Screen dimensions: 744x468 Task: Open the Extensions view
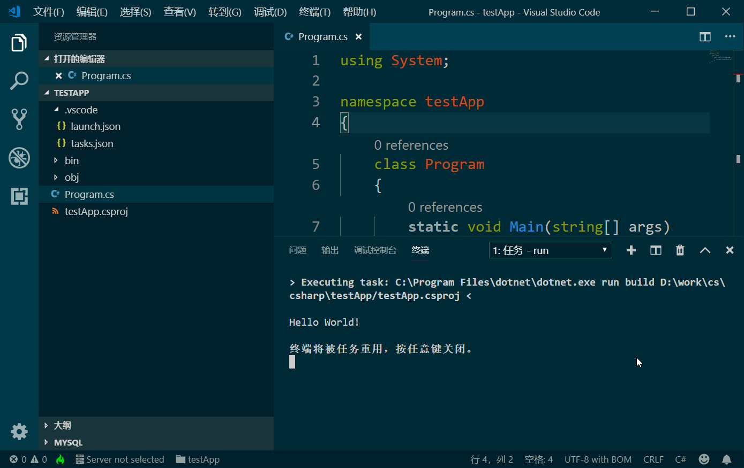(19, 196)
